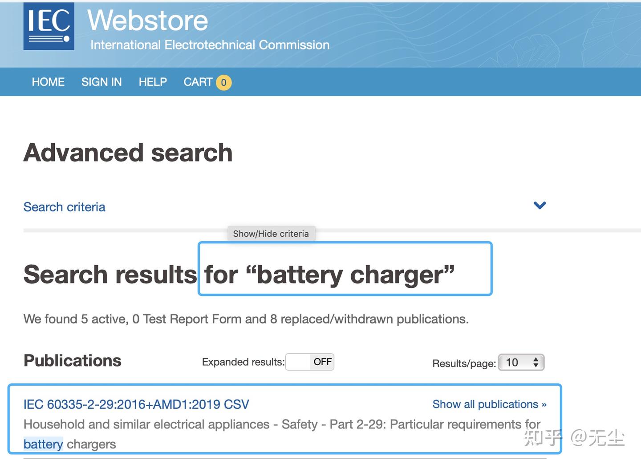
Task: Open IEC 60335-2-29:2016+AMD1:2019 CSV publication
Action: (136, 404)
